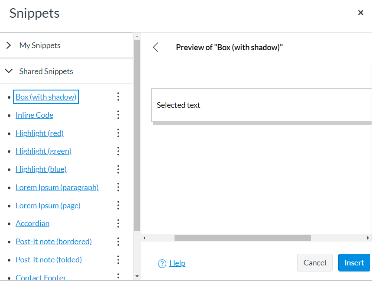Close the Snippets dialog

tap(361, 13)
